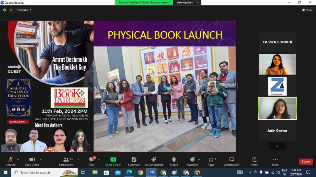316x177 pixels.
Task: Open Zoom Apps
Action: [x=211, y=161]
